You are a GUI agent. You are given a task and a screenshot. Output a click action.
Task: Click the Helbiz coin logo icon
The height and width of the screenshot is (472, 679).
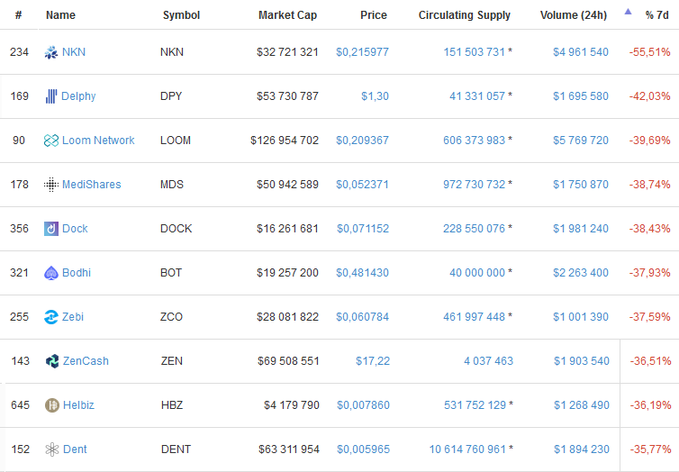tap(52, 405)
